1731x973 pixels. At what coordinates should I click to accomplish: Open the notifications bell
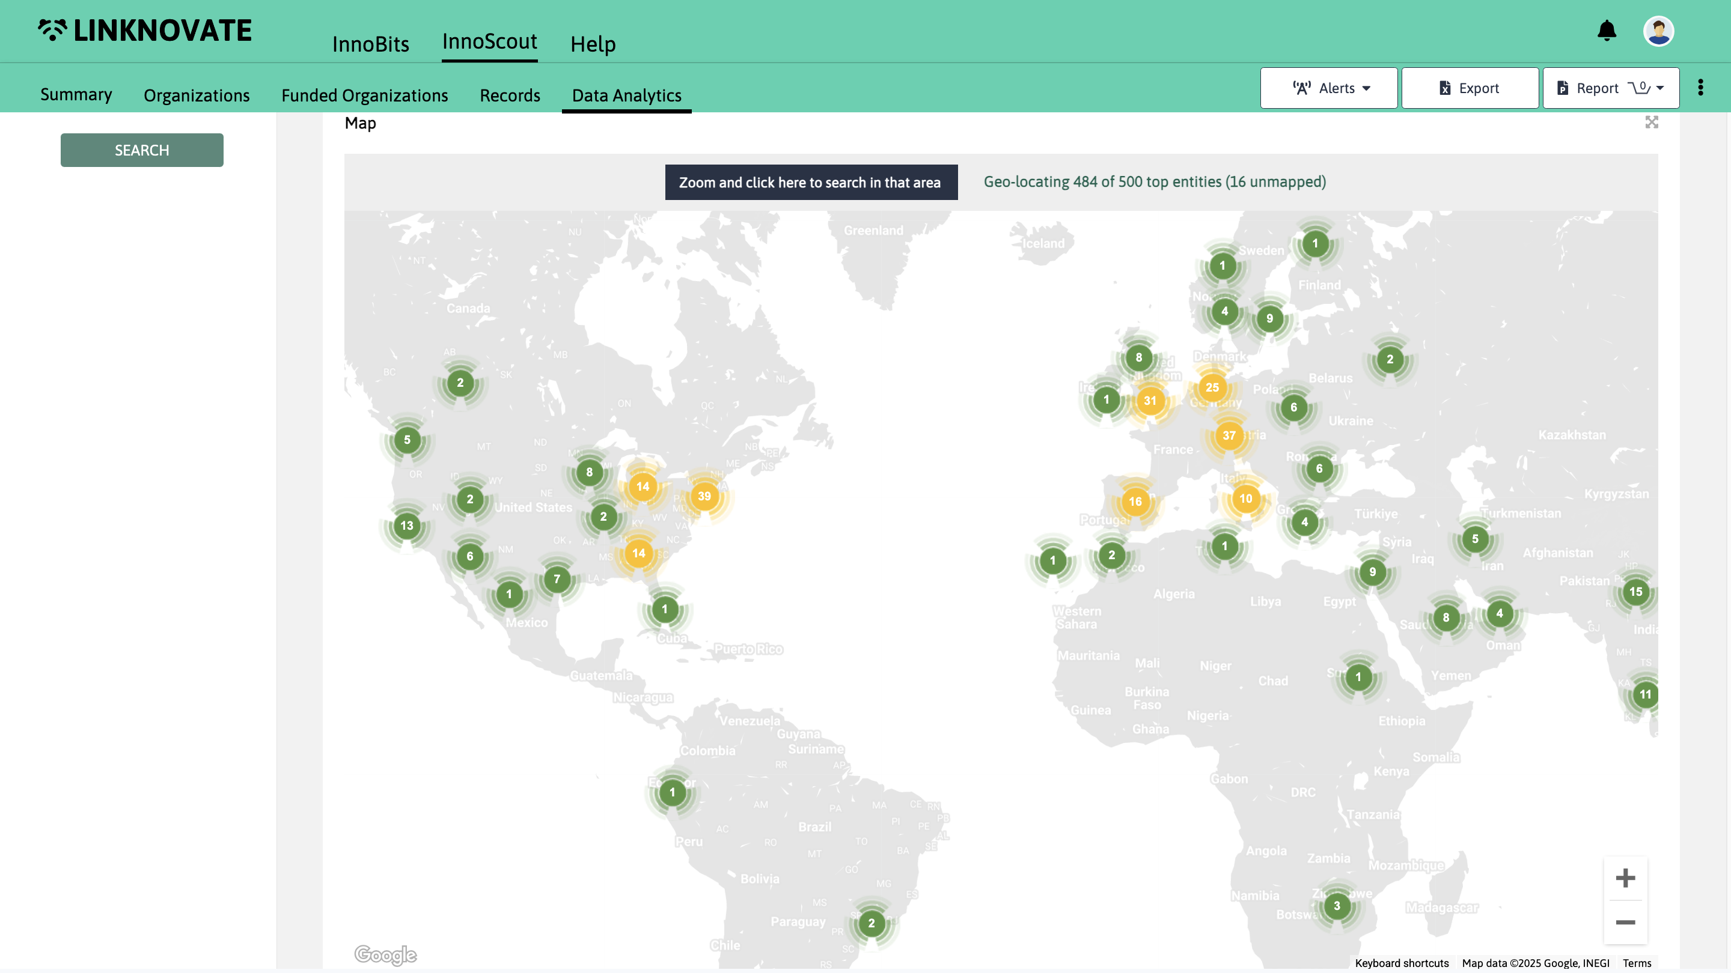point(1607,31)
